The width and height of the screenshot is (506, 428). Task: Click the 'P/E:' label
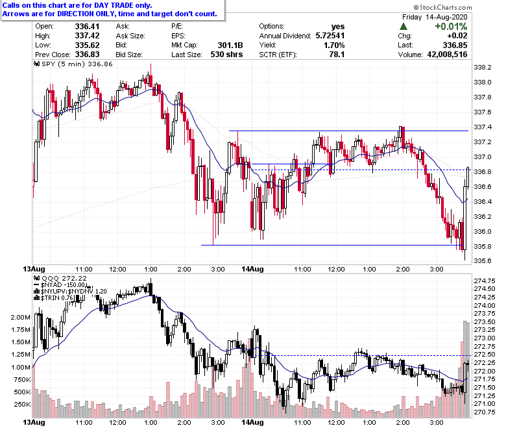pos(177,27)
